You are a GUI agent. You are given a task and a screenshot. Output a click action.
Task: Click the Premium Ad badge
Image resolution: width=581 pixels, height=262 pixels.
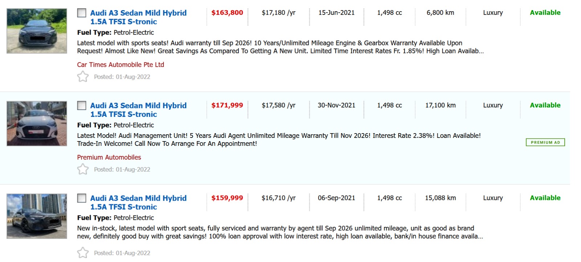(x=545, y=142)
